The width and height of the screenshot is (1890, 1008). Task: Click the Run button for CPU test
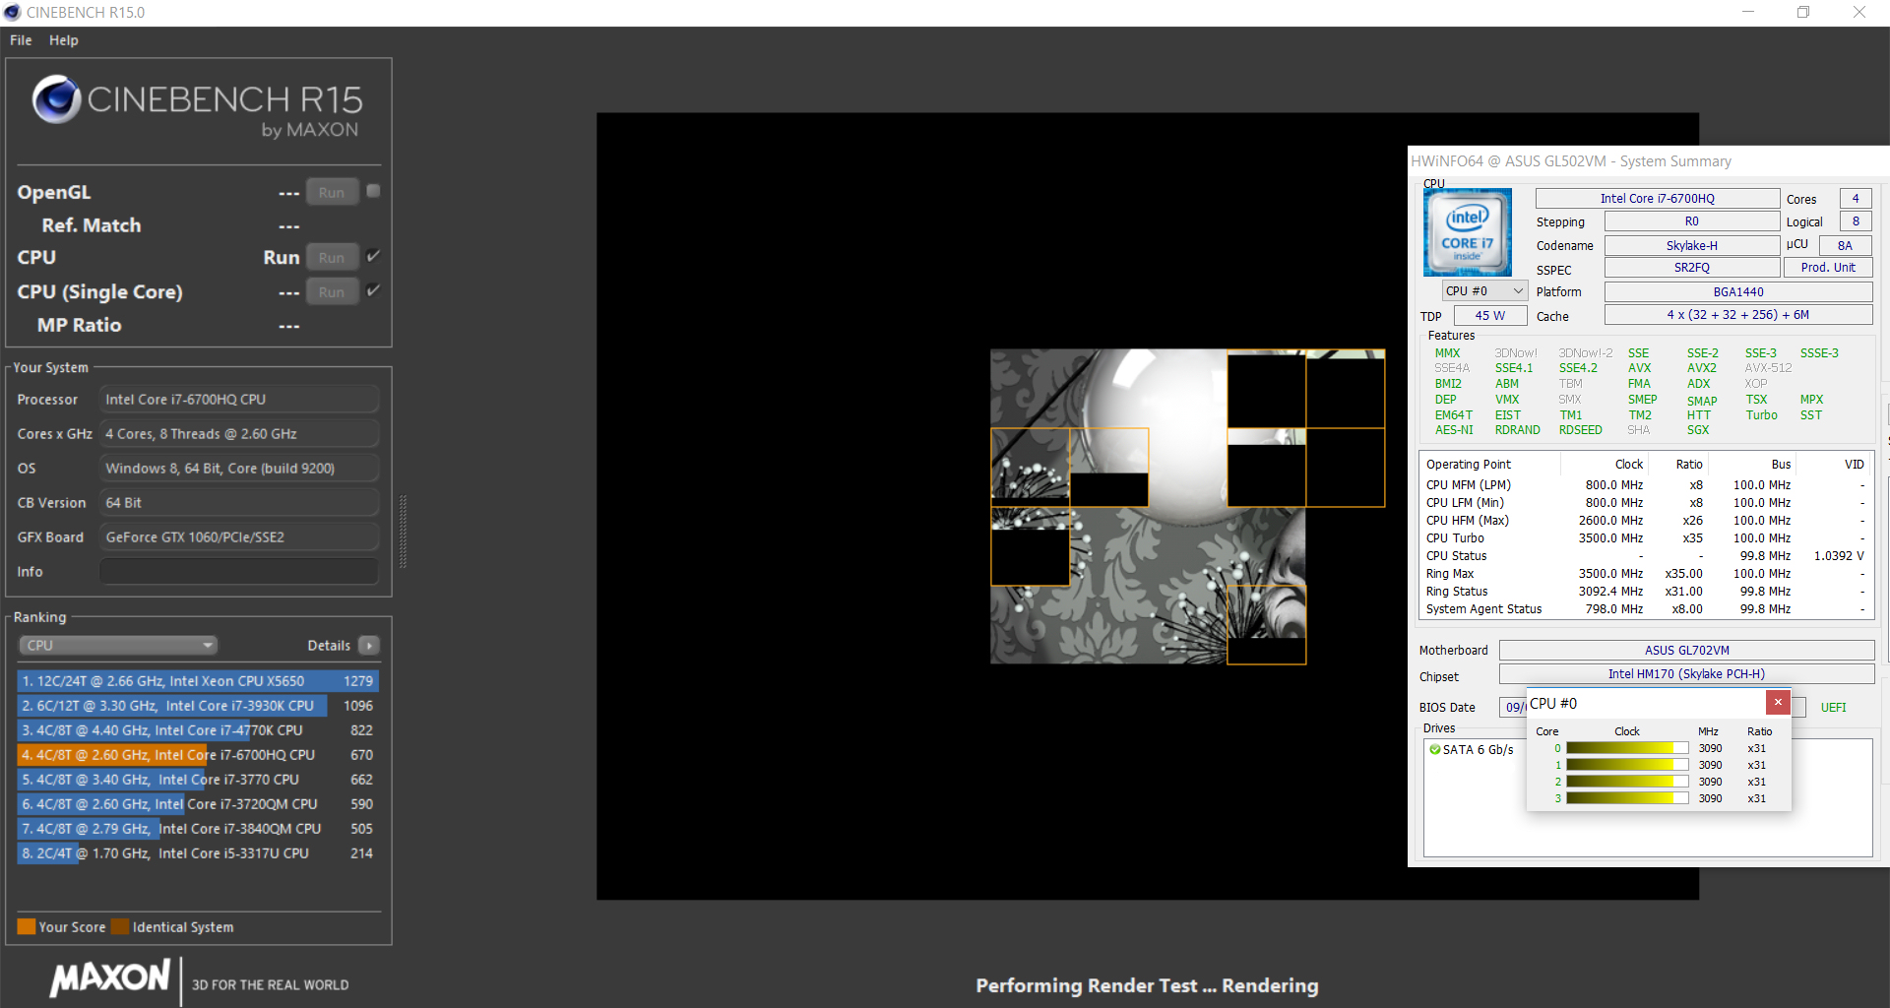coord(332,258)
